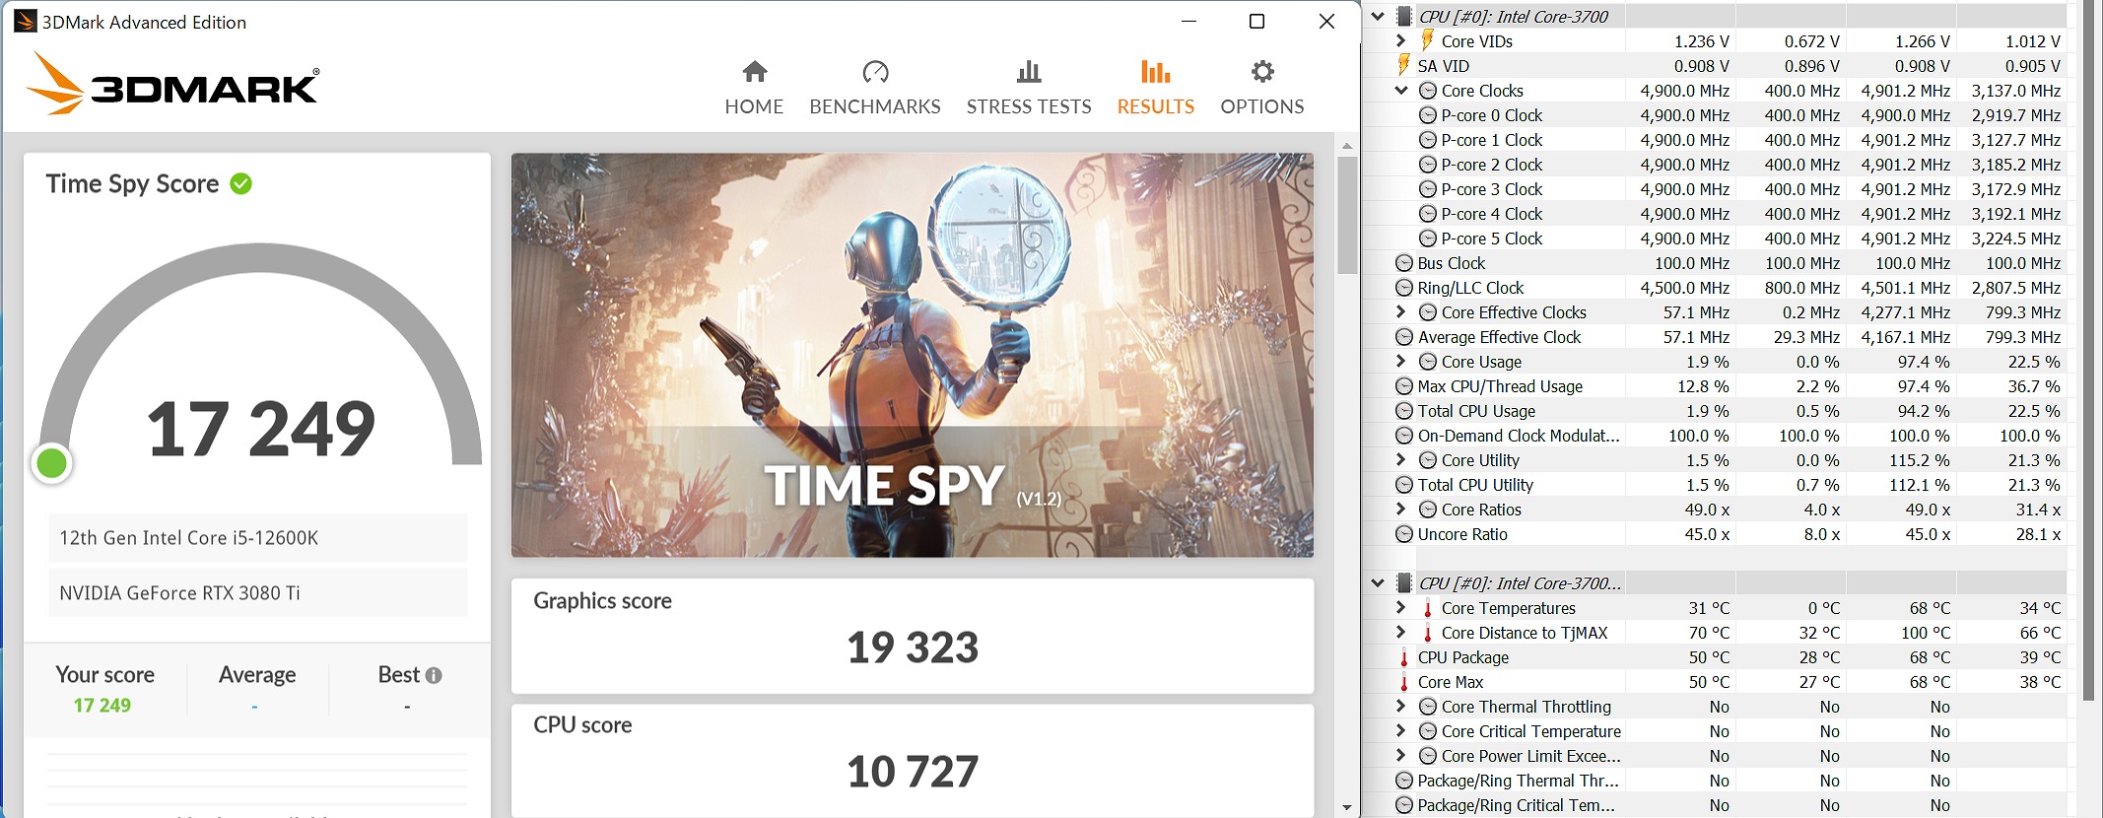The image size is (2103, 818).
Task: Expand the Core Usage node
Action: click(1401, 362)
